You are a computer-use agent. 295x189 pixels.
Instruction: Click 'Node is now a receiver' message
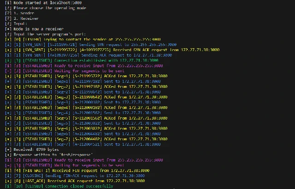click(34, 29)
